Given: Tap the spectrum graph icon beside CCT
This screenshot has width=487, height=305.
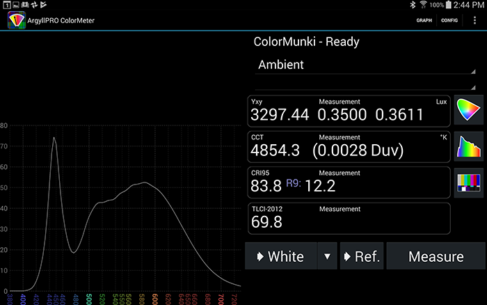Looking at the screenshot, I should click(x=469, y=147).
